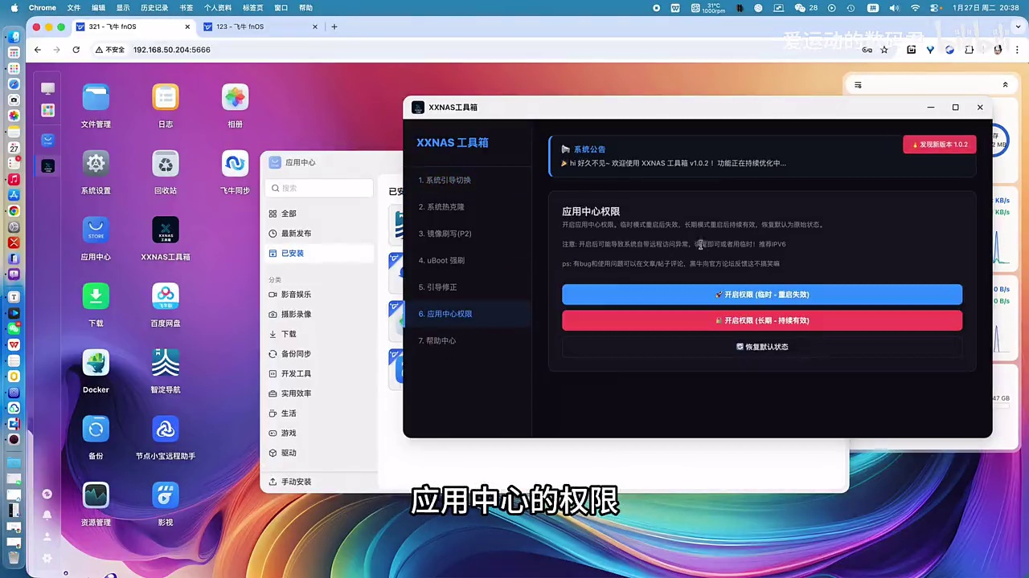Open the 飞牛同步 desktop icon
This screenshot has width=1029, height=578.
(x=235, y=164)
